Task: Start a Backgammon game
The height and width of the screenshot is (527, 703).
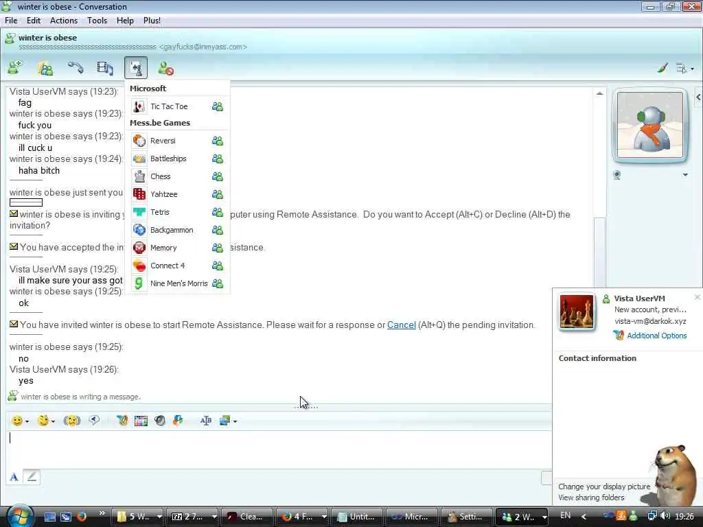Action: tap(171, 230)
